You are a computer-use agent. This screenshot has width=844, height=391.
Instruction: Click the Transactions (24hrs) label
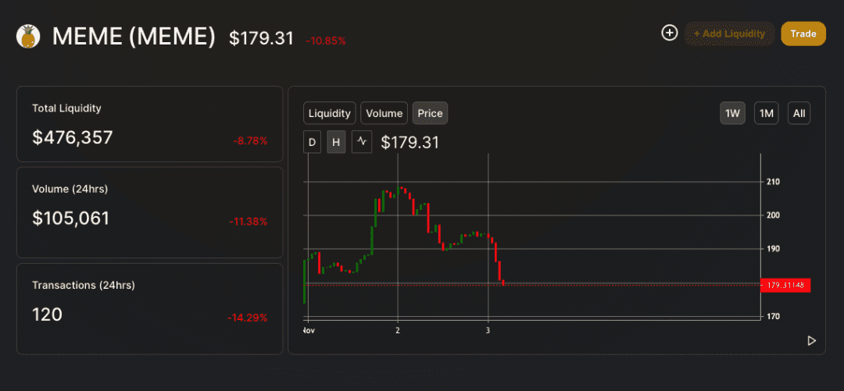click(x=84, y=285)
